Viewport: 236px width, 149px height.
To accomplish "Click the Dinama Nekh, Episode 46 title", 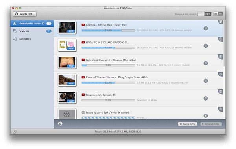I will coord(101,95).
